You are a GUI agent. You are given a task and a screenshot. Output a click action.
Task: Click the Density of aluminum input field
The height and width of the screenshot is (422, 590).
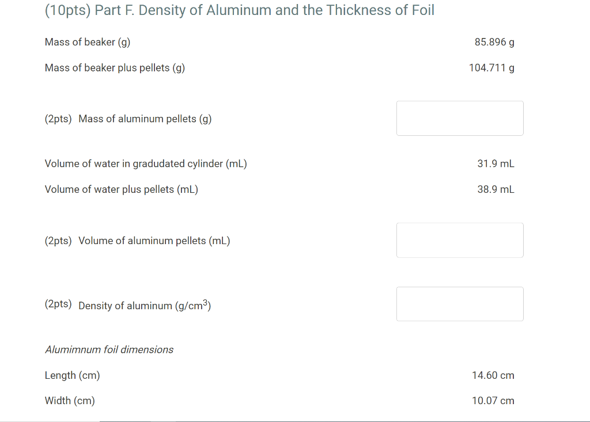459,303
